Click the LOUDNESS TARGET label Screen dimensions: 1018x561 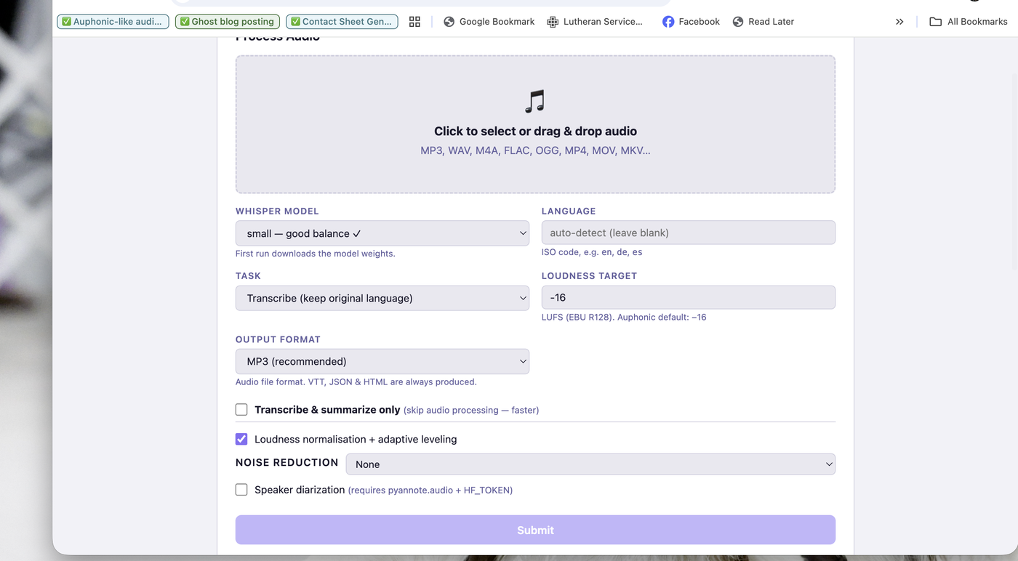coord(589,275)
